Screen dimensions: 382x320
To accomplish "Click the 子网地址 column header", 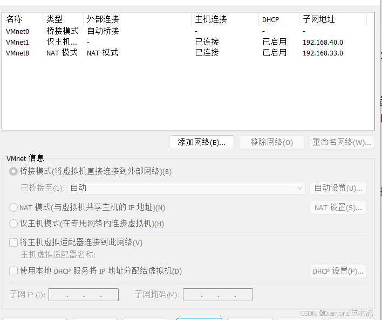I will 333,19.
